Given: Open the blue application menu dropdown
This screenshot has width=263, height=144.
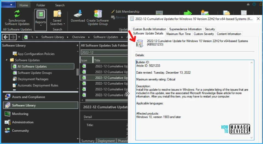Looking at the screenshot, I should [8, 5].
